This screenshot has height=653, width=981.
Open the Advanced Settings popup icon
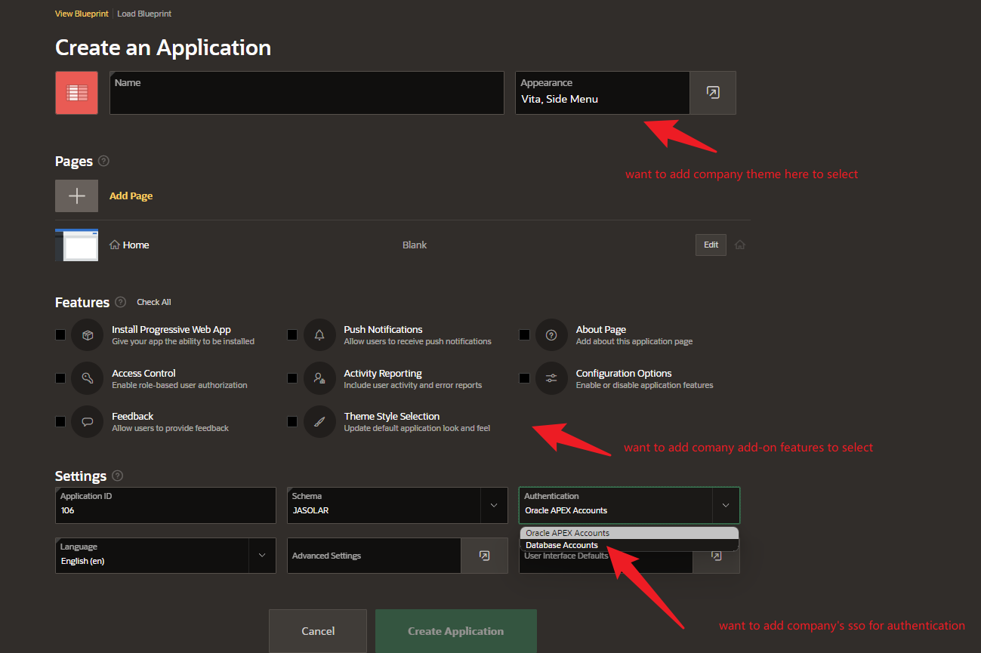(x=484, y=556)
